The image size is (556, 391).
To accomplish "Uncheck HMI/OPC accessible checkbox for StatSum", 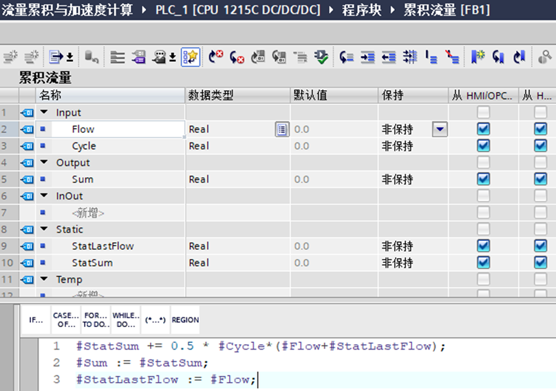I will pos(483,262).
